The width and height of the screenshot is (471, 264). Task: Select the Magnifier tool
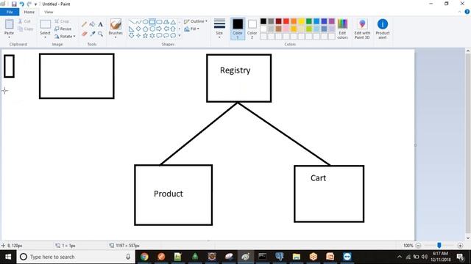100,34
